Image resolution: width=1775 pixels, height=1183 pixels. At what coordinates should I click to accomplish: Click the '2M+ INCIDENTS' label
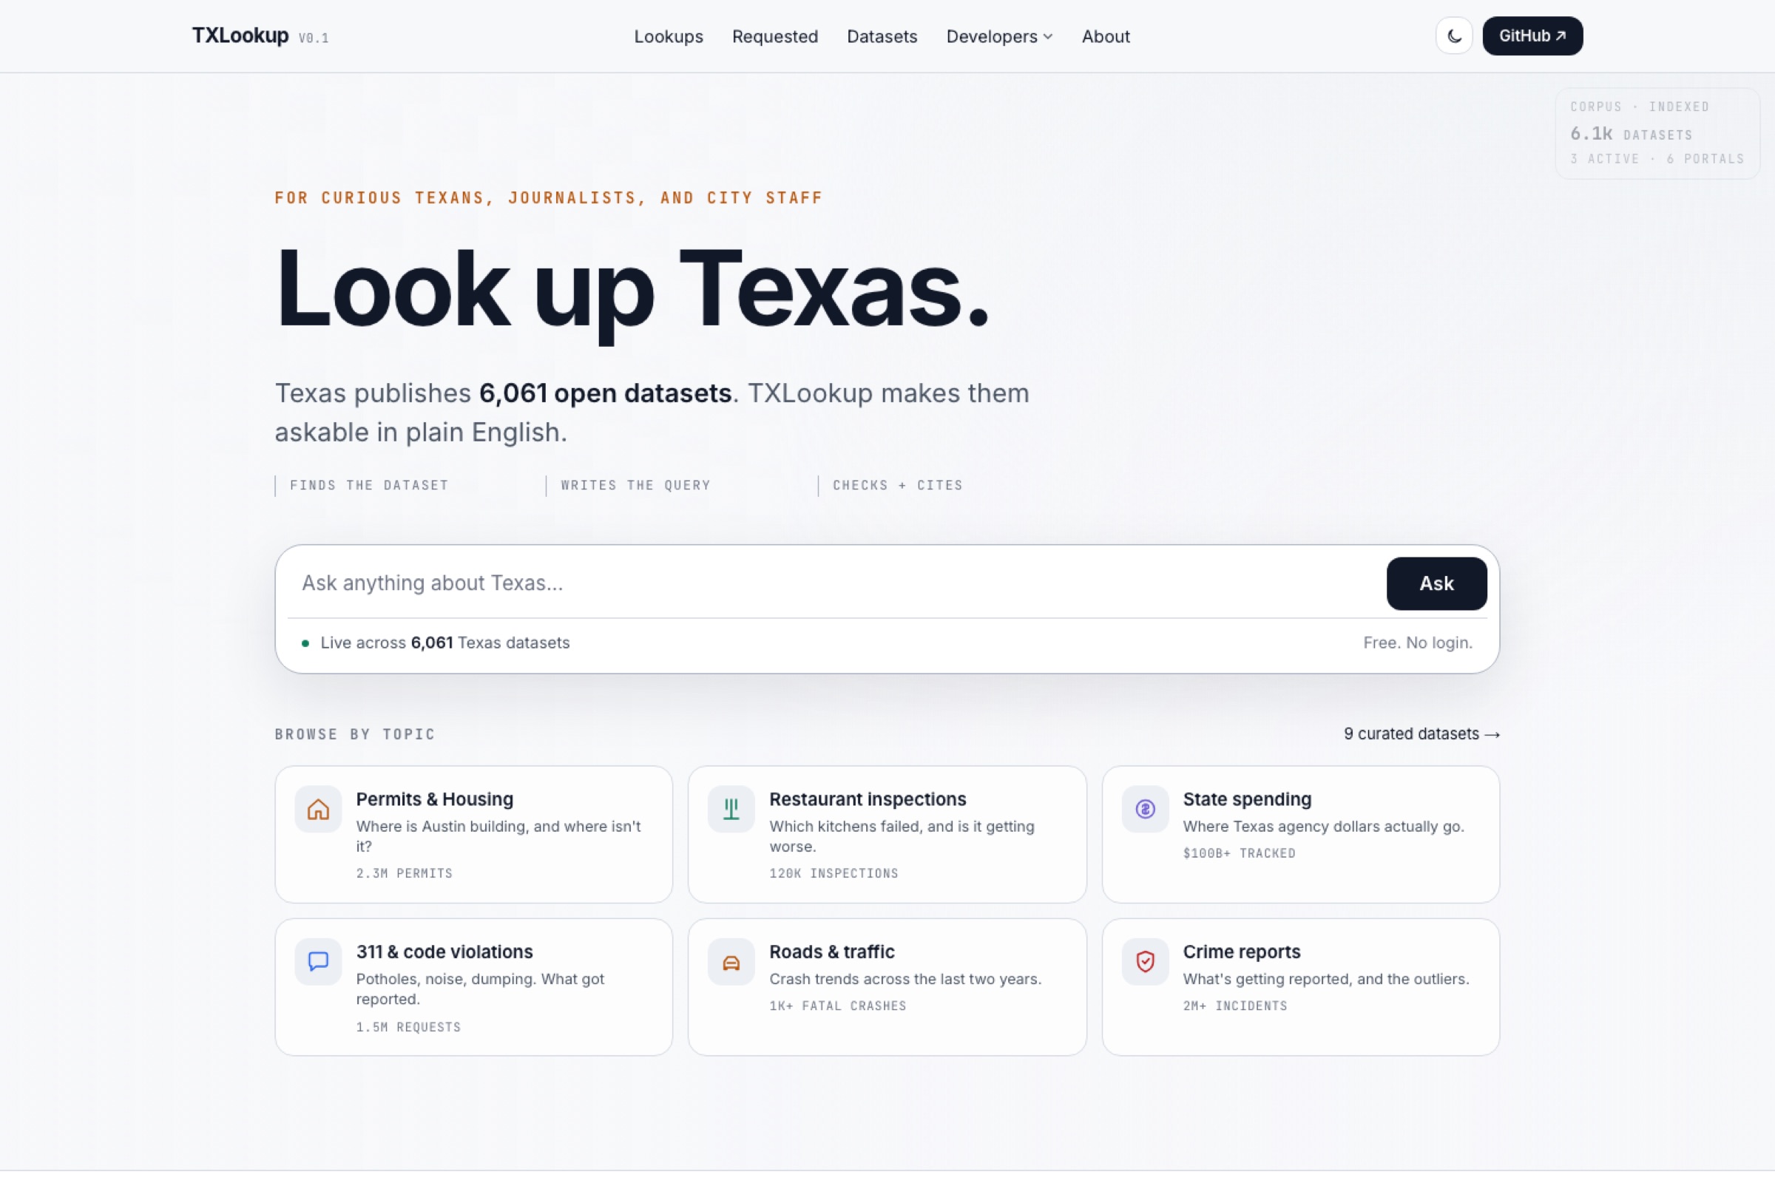[x=1234, y=1006]
